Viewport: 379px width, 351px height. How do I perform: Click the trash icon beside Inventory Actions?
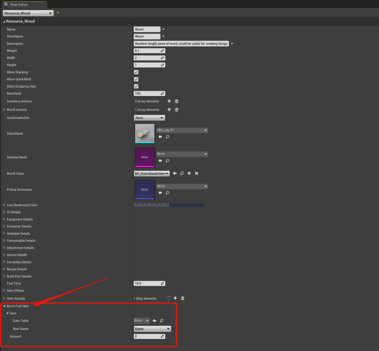point(177,101)
